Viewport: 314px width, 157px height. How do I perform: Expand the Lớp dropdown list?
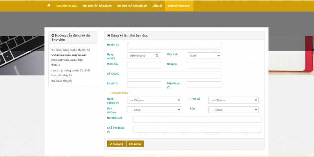tap(233, 110)
